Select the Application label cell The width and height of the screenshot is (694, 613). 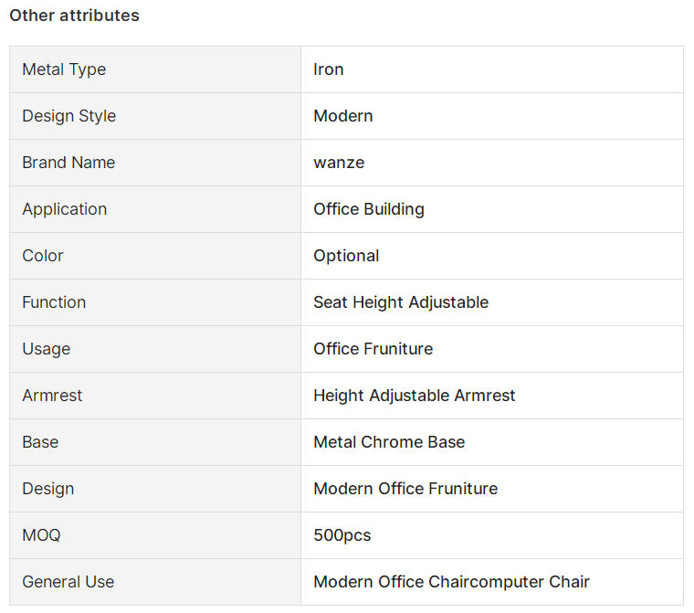(155, 209)
